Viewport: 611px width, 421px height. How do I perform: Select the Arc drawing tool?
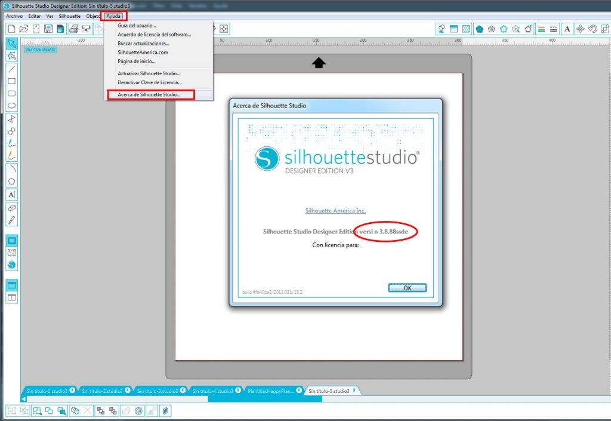(12, 169)
